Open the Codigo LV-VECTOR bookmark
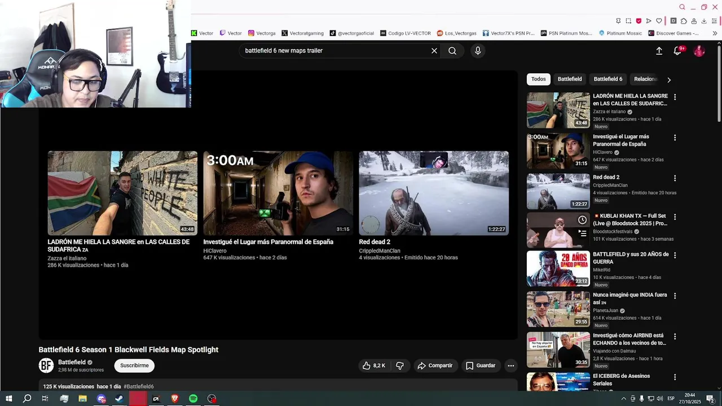The height and width of the screenshot is (406, 722). 406,33
